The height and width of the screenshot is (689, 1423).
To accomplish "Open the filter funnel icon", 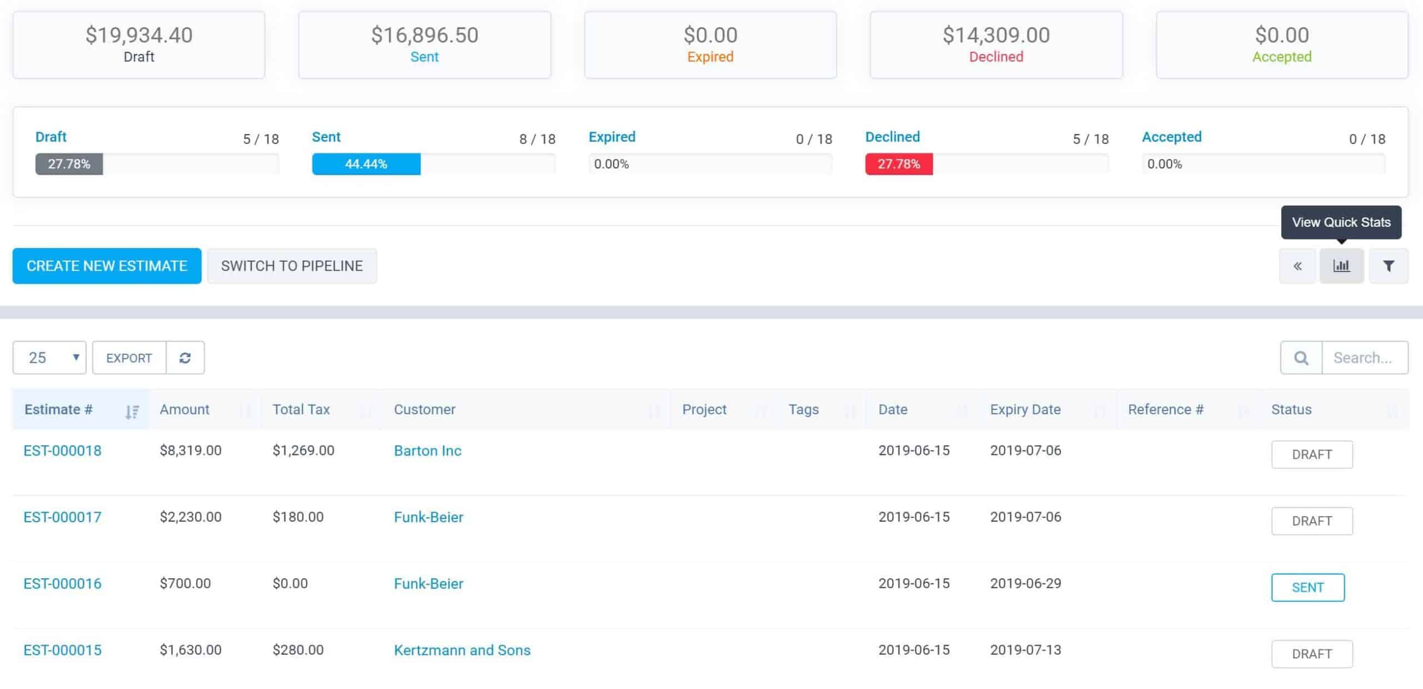I will pos(1388,266).
